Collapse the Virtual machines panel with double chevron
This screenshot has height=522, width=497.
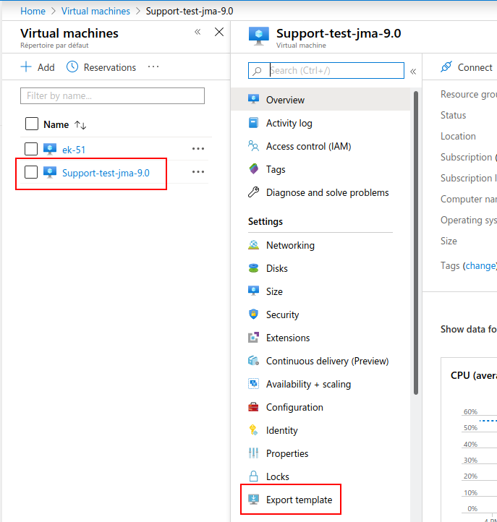pos(197,33)
